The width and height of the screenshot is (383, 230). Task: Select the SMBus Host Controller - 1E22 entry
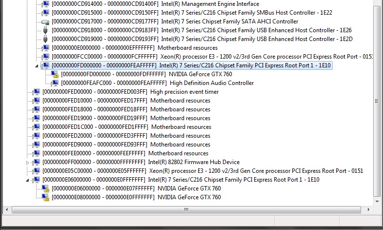pos(192,13)
